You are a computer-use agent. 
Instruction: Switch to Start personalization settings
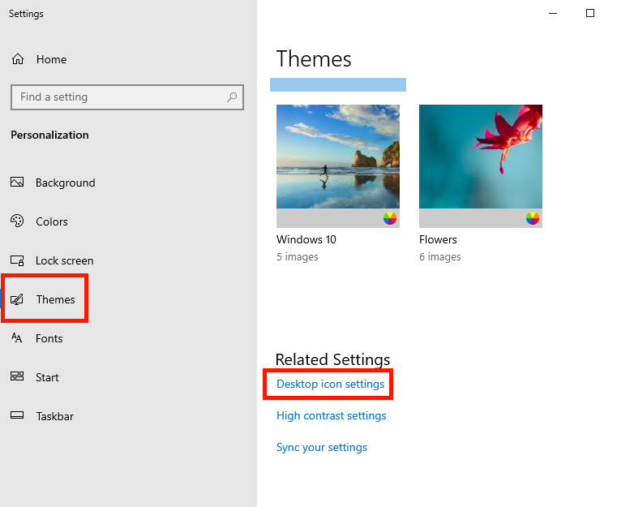tap(47, 377)
